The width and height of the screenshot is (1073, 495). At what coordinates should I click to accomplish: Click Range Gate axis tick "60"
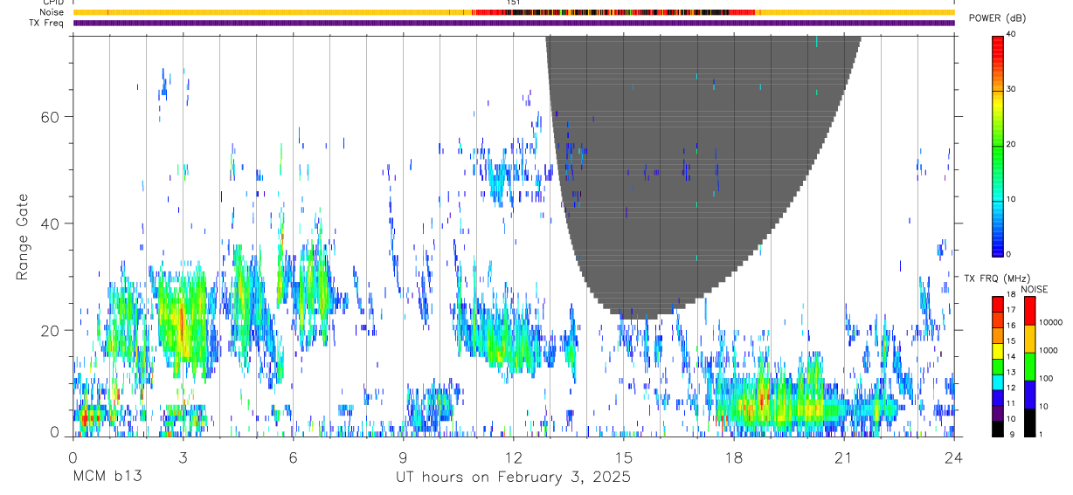(x=52, y=116)
